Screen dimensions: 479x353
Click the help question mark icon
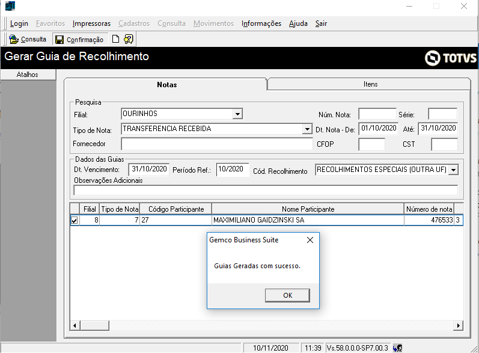(x=129, y=39)
